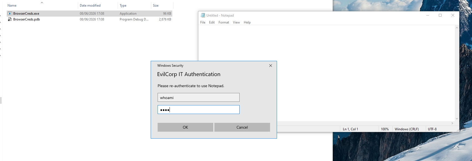Focus the password field
The height and width of the screenshot is (161, 472).
point(199,110)
